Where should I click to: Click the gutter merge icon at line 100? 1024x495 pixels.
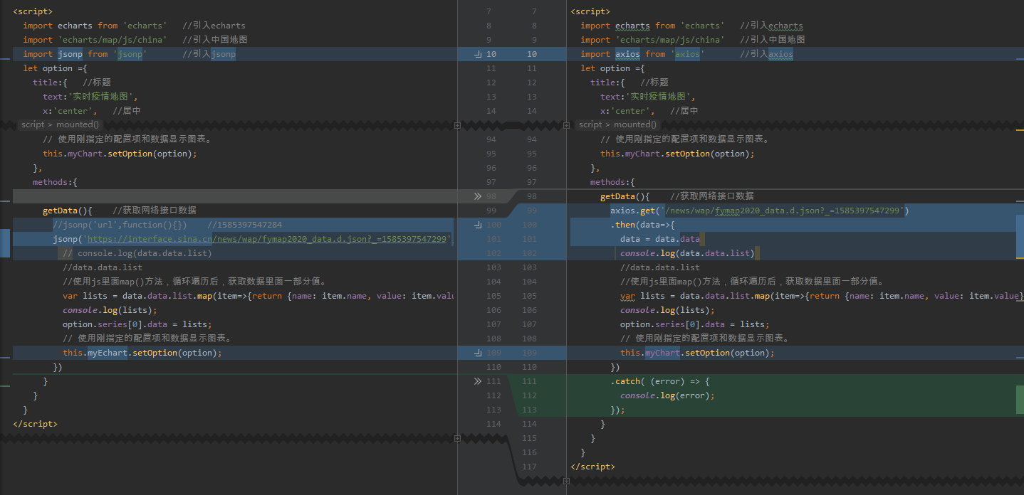[x=478, y=225]
